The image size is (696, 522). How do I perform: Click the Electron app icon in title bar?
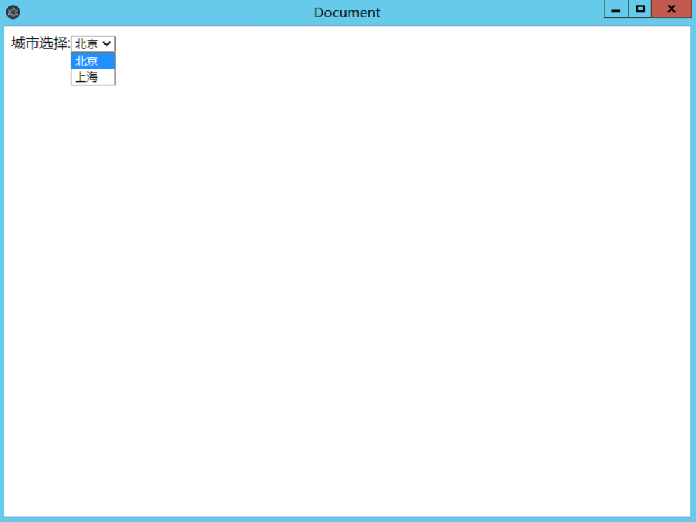pos(13,12)
